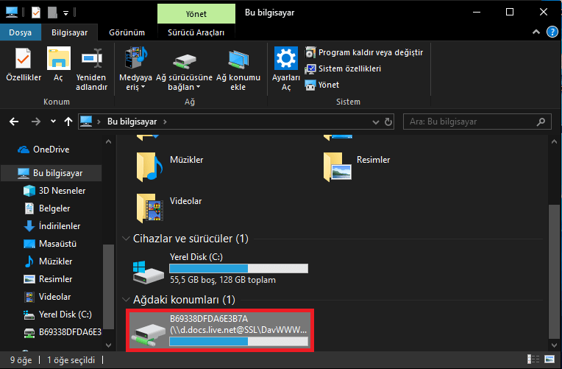Switch to the Bilgisayar tab
Viewport: 562px width, 369px height.
click(x=69, y=32)
